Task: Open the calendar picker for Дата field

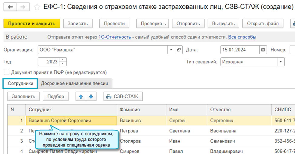Action: point(263,50)
